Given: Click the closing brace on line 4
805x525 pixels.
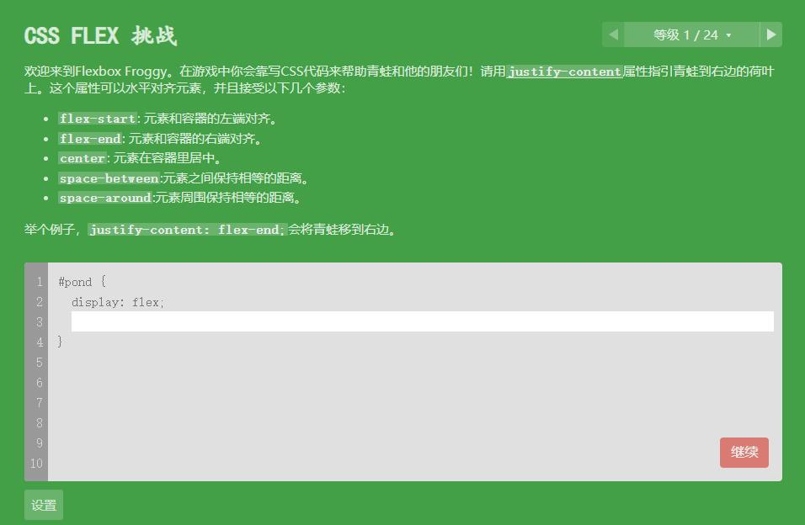Looking at the screenshot, I should point(60,342).
